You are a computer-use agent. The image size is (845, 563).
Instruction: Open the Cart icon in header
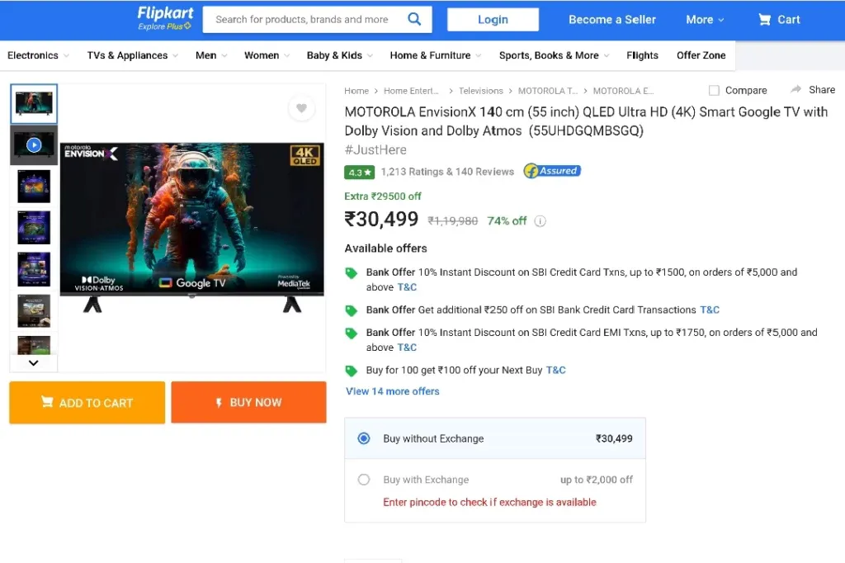(x=764, y=20)
